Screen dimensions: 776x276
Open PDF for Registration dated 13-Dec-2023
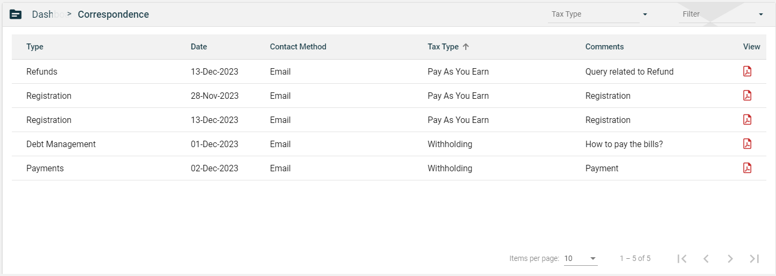[747, 120]
